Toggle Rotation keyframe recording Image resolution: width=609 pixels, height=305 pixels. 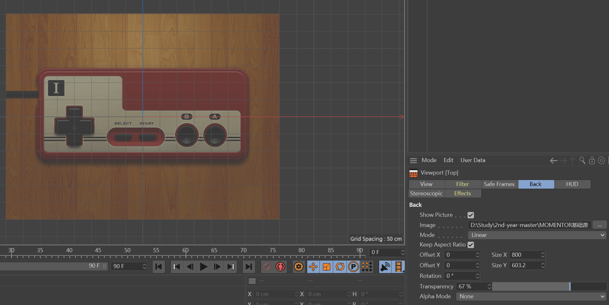(x=340, y=267)
